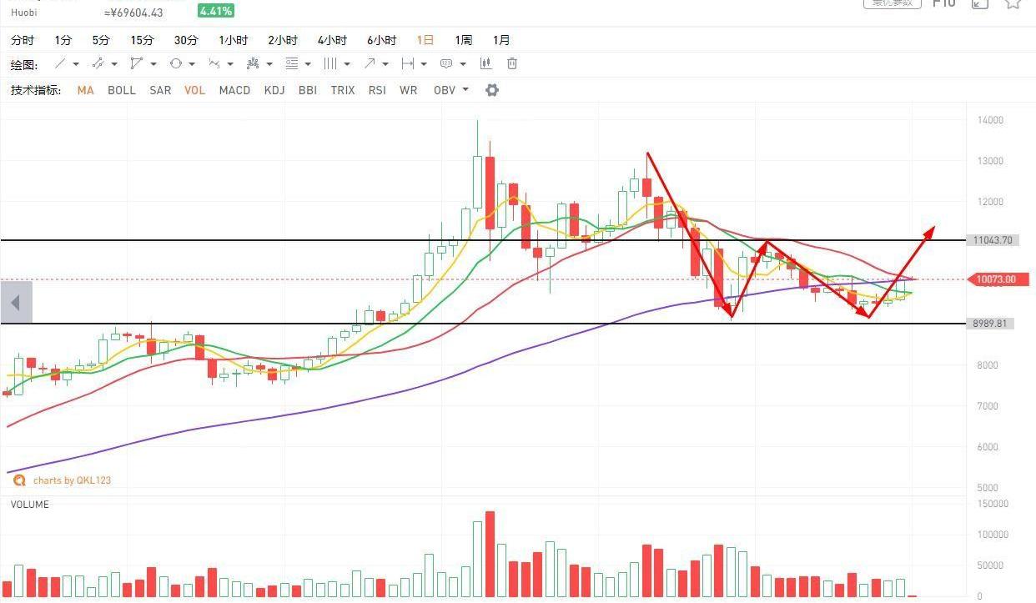Click the charts by QKL123 link
Image resolution: width=1036 pixels, height=603 pixels.
point(72,480)
